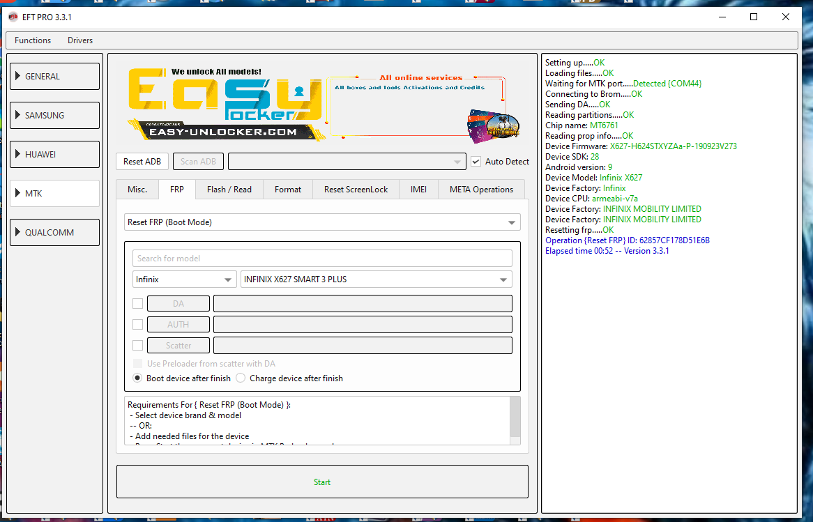The image size is (813, 522).
Task: Click the Chip name: MT6761 log line
Action: click(x=582, y=125)
